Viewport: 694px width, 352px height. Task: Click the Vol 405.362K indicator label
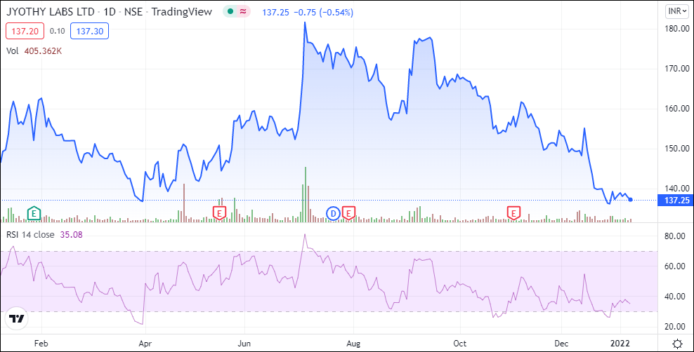tap(34, 51)
